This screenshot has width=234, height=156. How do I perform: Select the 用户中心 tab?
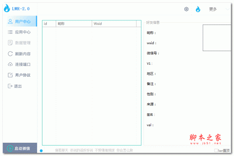[x=21, y=21]
